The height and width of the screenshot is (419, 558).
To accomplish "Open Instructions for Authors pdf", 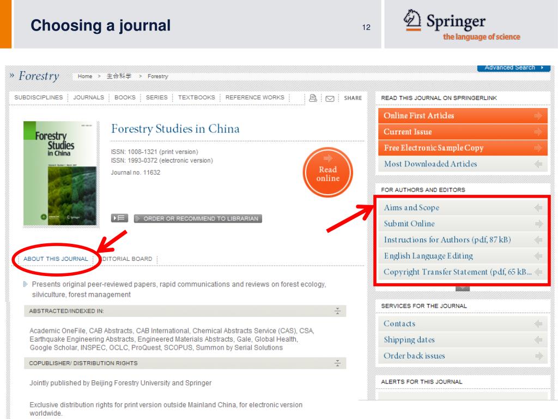I will [x=463, y=240].
